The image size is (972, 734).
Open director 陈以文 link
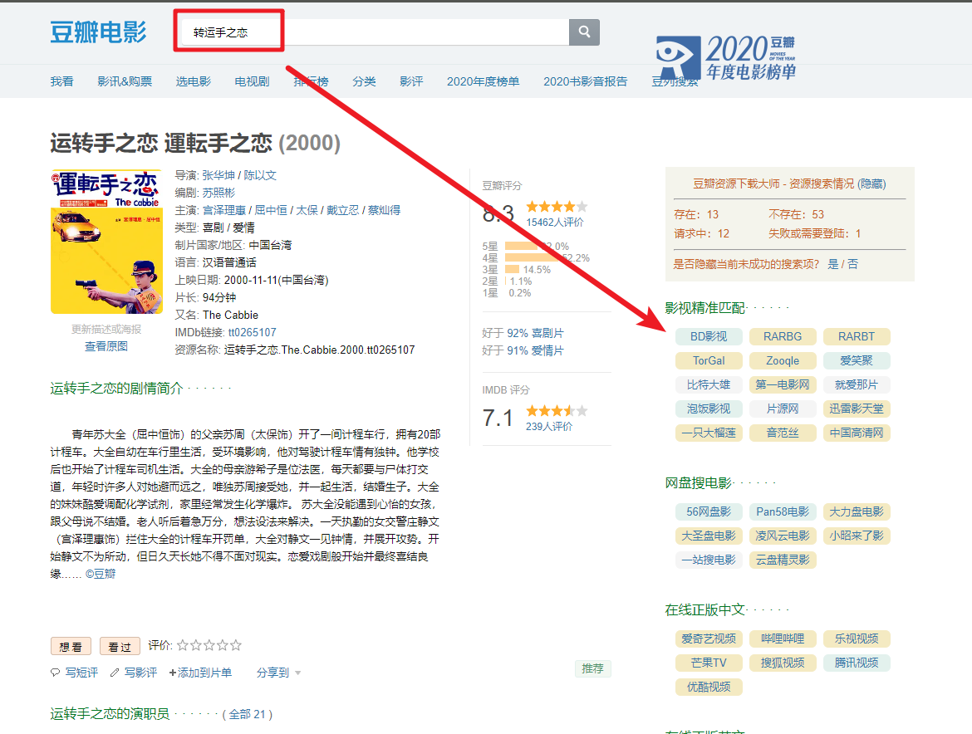coord(260,175)
